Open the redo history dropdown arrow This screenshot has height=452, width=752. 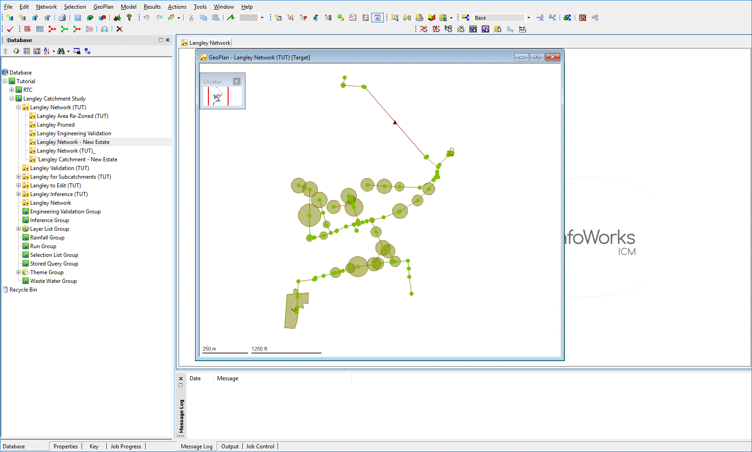coord(179,18)
